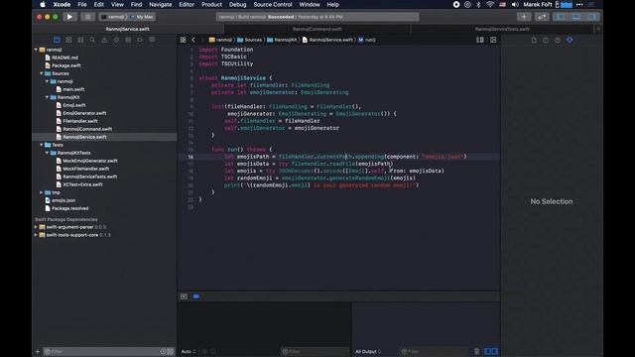The image size is (635, 357).
Task: Open the Source Control menu
Action: tap(273, 4)
